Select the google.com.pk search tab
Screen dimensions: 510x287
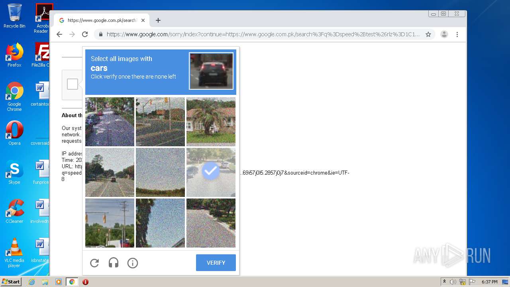coord(102,20)
